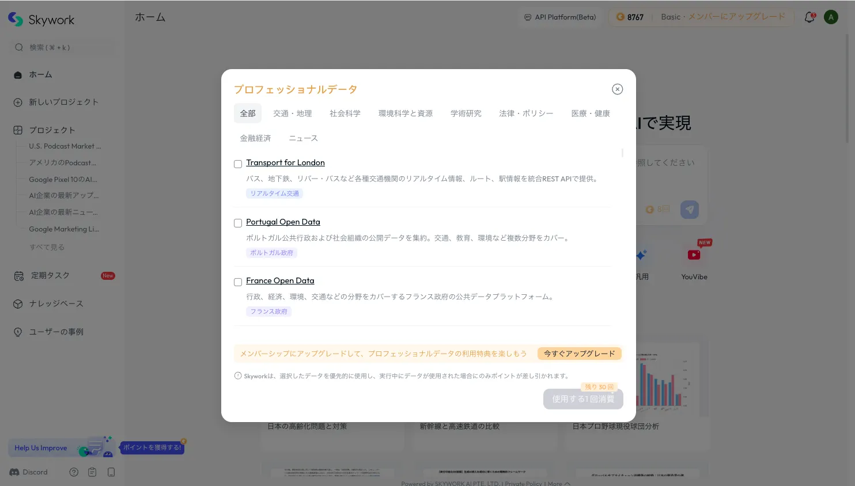Check the Portugal Open Data checkbox
The height and width of the screenshot is (486, 855).
(x=238, y=223)
